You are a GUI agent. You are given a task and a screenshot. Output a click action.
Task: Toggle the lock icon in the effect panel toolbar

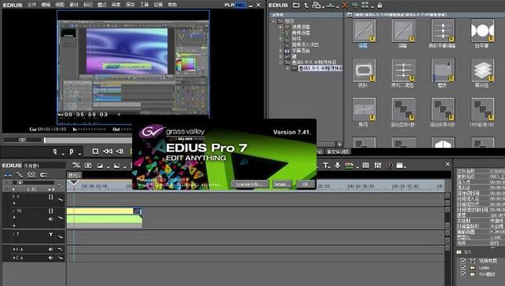click(380, 5)
